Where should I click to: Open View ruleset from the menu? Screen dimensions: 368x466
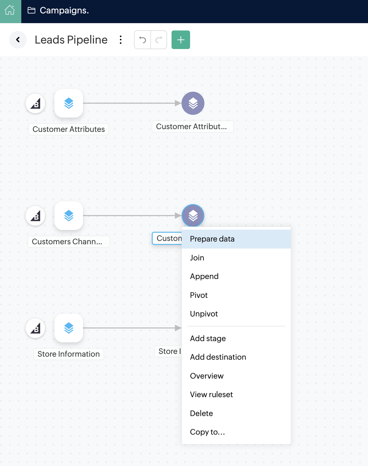tap(211, 394)
